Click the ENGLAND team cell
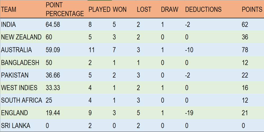 point(22,113)
